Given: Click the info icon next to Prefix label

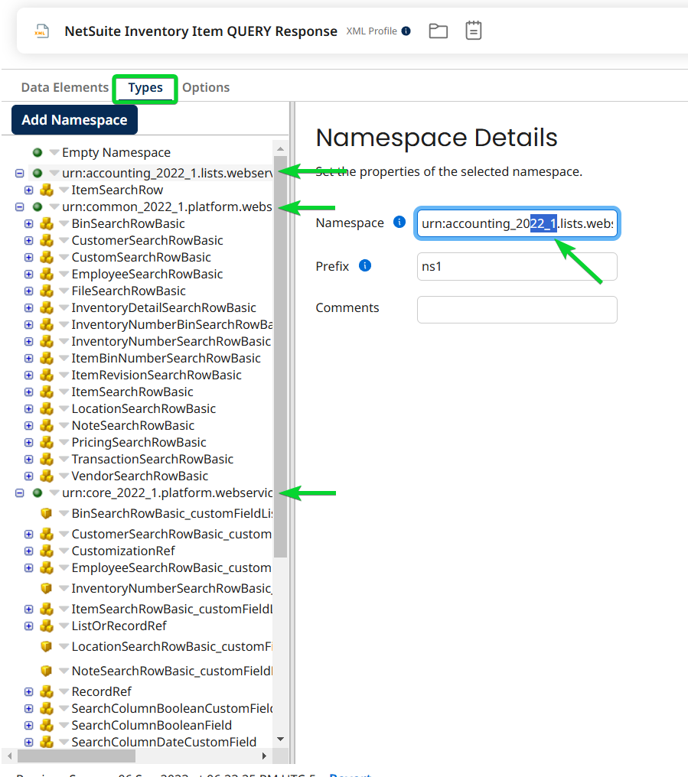Looking at the screenshot, I should pyautogui.click(x=365, y=266).
